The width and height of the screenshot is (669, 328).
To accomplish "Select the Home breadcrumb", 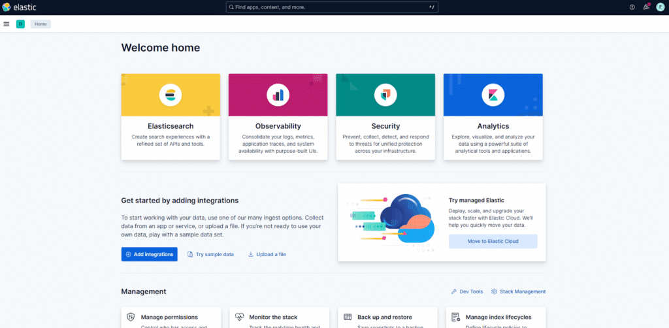I will tap(41, 24).
